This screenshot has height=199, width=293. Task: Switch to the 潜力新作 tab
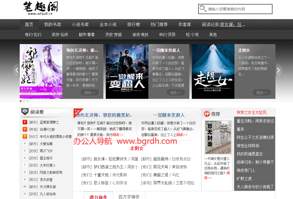(x=98, y=197)
